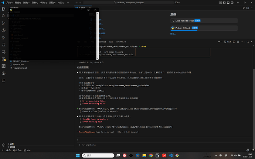The height and width of the screenshot is (159, 255).
Task: Open the GitHub view in activity bar
Action: point(3,73)
